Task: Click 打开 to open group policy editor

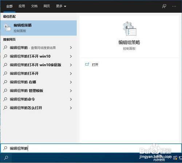Action: point(95,65)
